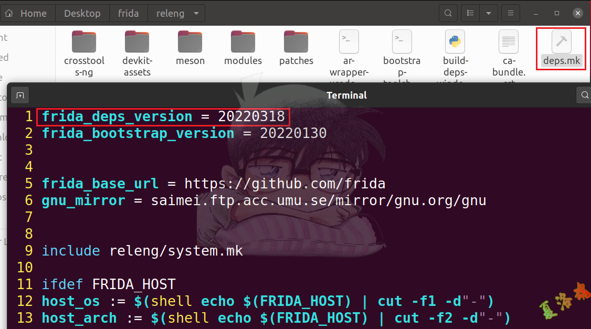Open the devkit-assets folder
This screenshot has width=591, height=329.
137,42
